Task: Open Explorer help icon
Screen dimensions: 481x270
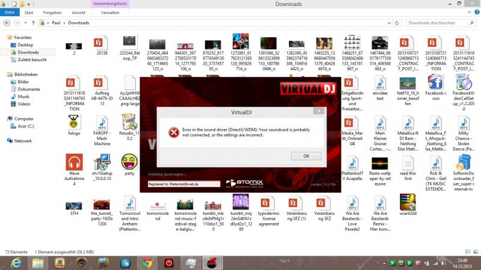Action: coord(477,12)
